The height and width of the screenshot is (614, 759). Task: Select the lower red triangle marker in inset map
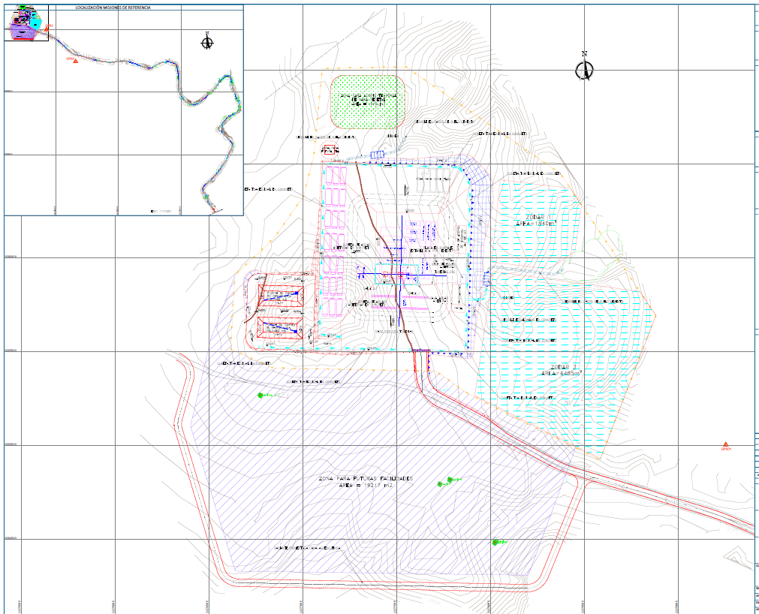pos(75,60)
